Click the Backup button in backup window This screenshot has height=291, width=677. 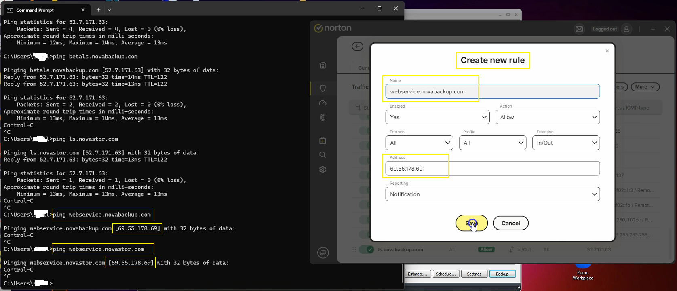(502, 274)
